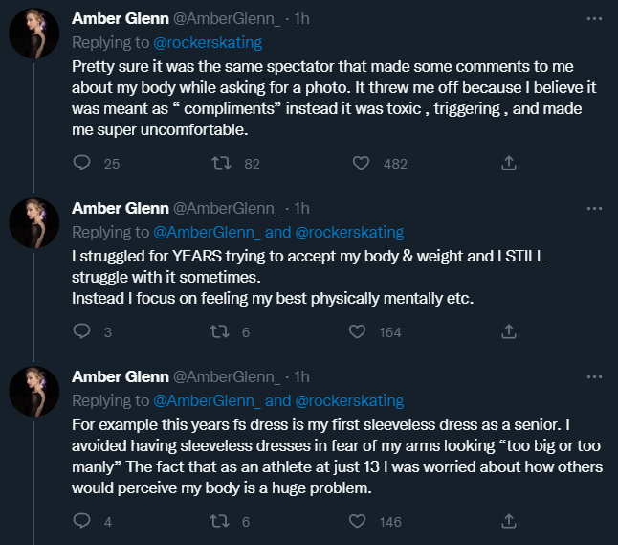618x545 pixels.
Task: Reply to the first tweet about the spectator
Action: pyautogui.click(x=82, y=163)
